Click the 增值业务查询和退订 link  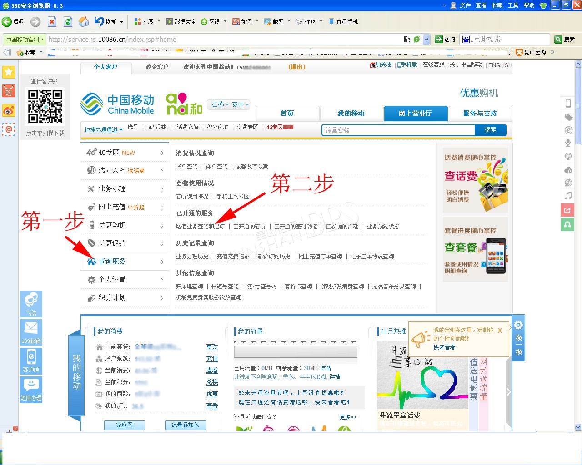200,227
